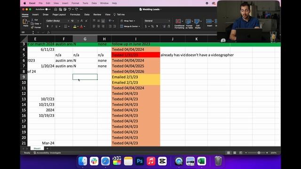Align text left
The height and width of the screenshot is (169, 301).
[94, 26]
